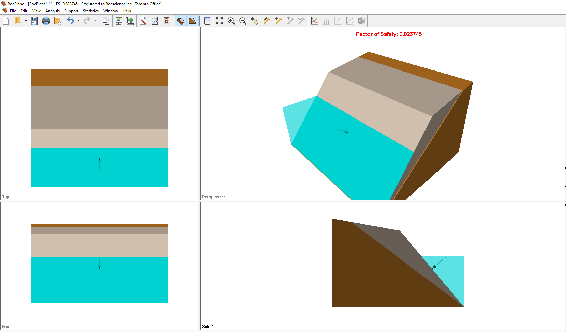
Task: Switch to 3D wedge view icon
Action: (x=181, y=21)
